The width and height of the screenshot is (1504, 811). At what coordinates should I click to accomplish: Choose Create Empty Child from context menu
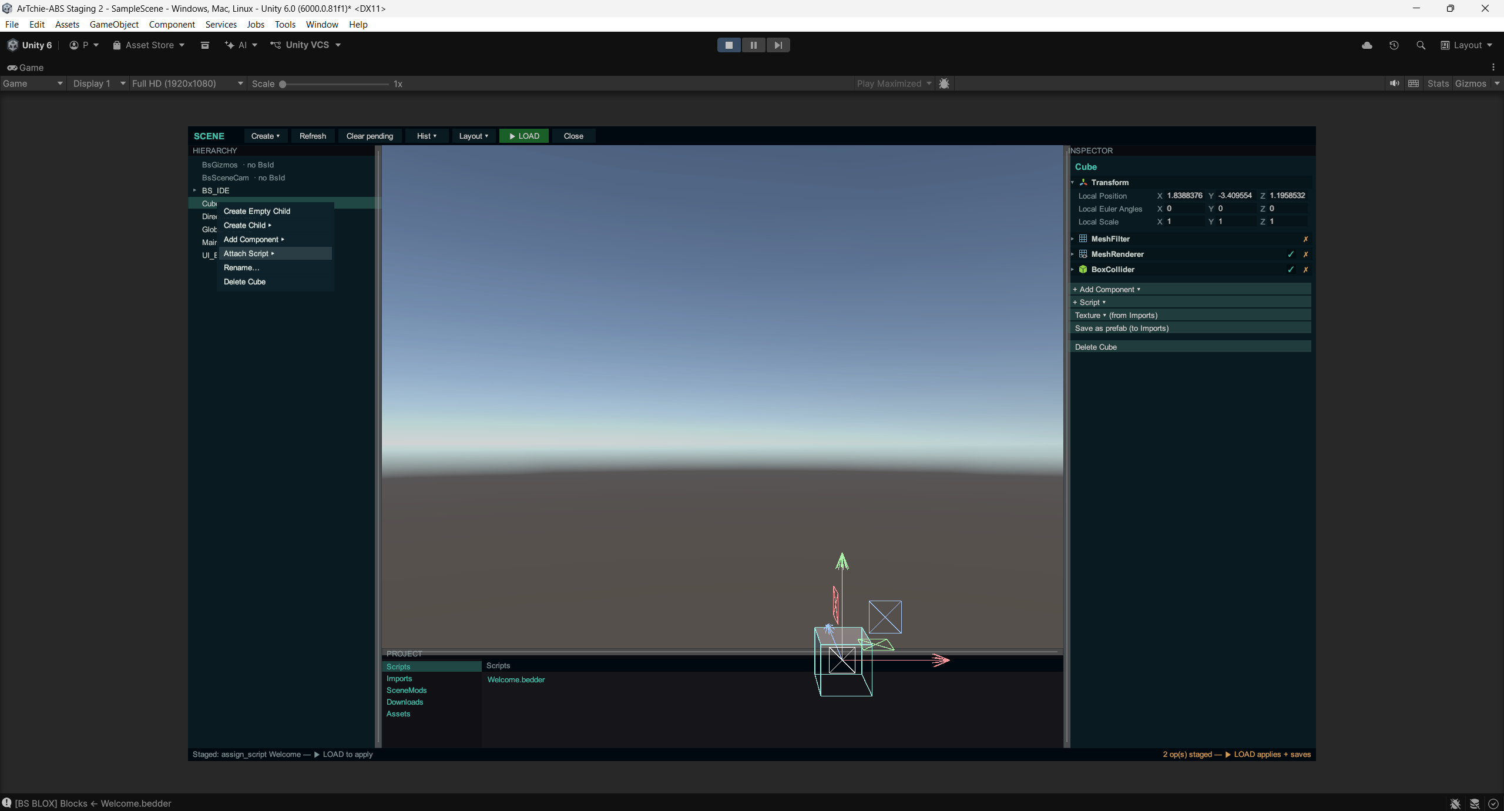coord(274,211)
